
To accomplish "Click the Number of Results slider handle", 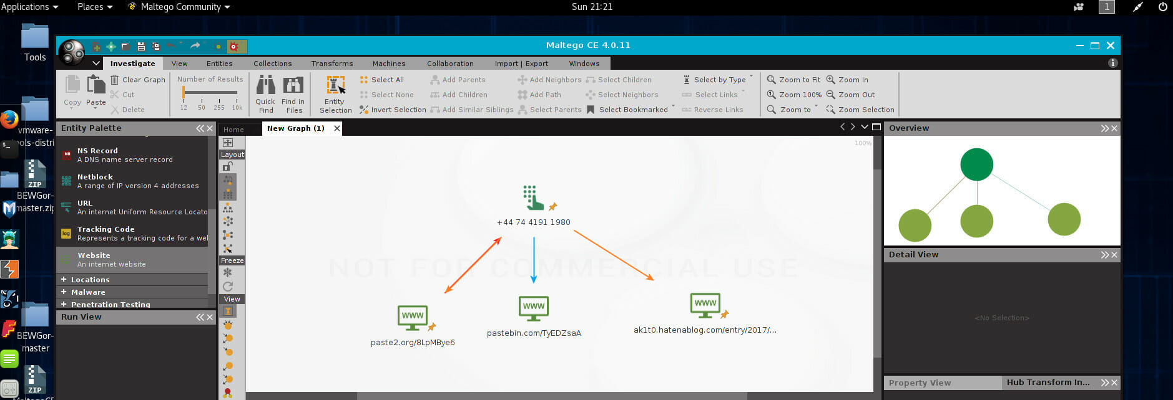I will [x=184, y=92].
